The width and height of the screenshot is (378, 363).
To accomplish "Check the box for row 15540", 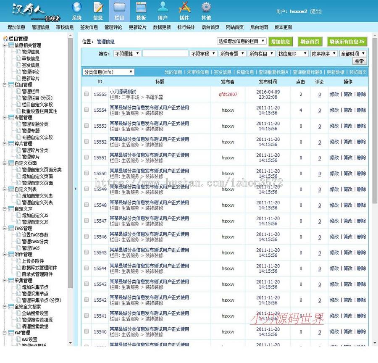I will click(x=86, y=331).
